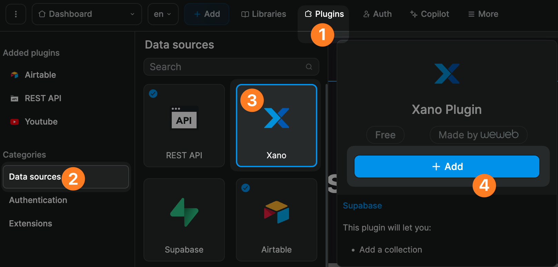Click the Youtube icon in added plugins
The image size is (558, 267).
point(14,122)
